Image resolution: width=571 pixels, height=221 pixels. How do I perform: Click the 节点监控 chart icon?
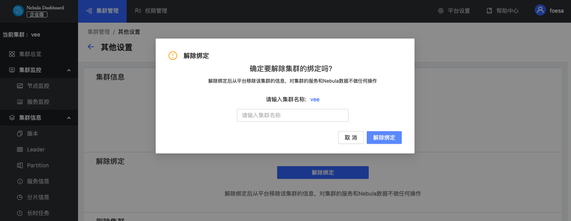pos(20,86)
